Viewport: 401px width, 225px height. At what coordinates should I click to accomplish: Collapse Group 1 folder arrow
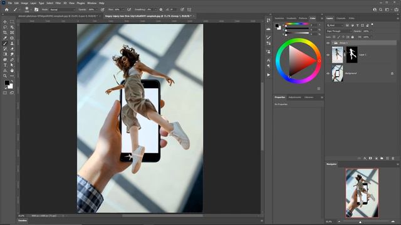(332, 43)
